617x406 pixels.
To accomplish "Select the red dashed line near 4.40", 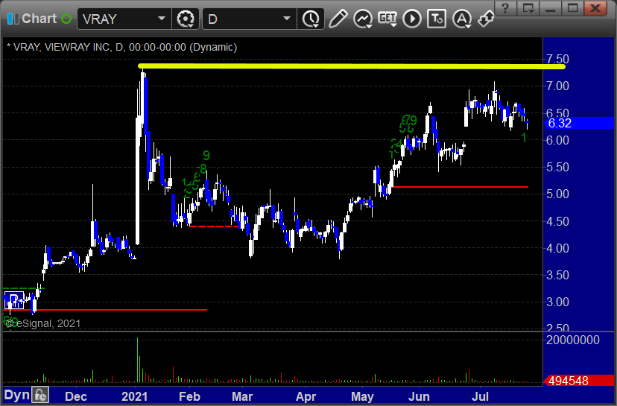I will pos(214,226).
